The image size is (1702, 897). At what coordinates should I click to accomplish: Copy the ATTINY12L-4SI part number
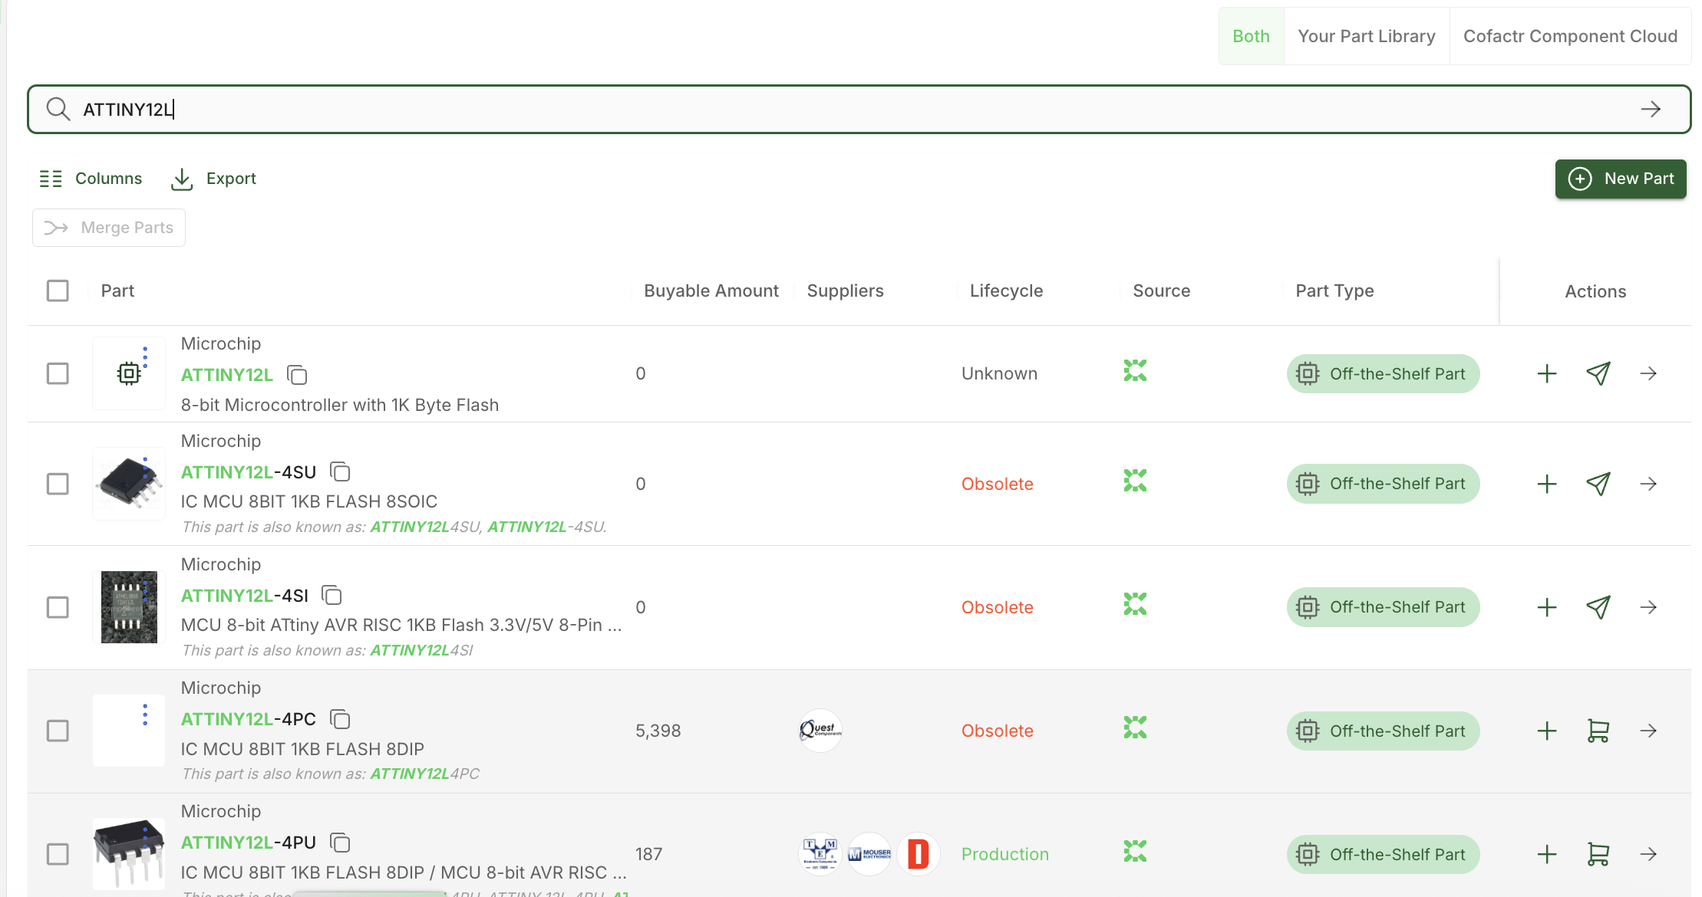tap(331, 595)
